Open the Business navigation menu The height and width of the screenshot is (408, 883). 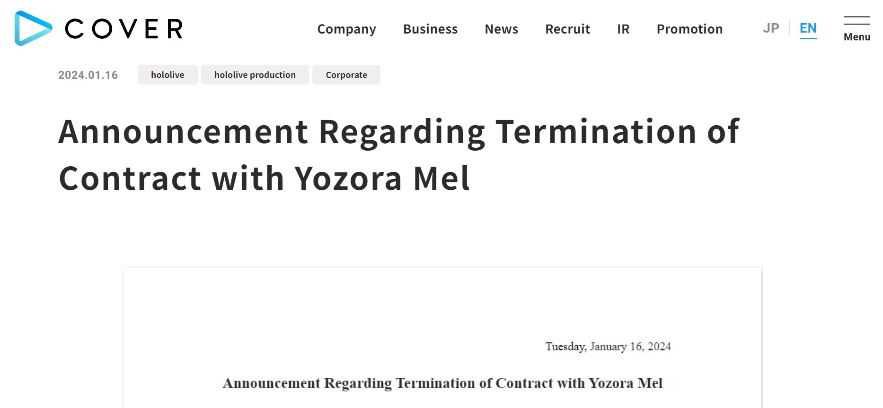pos(430,29)
